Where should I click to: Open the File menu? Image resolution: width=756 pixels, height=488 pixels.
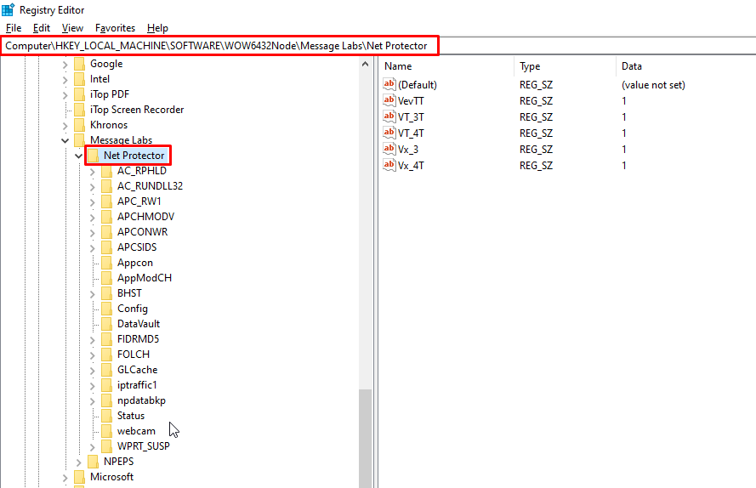(14, 28)
